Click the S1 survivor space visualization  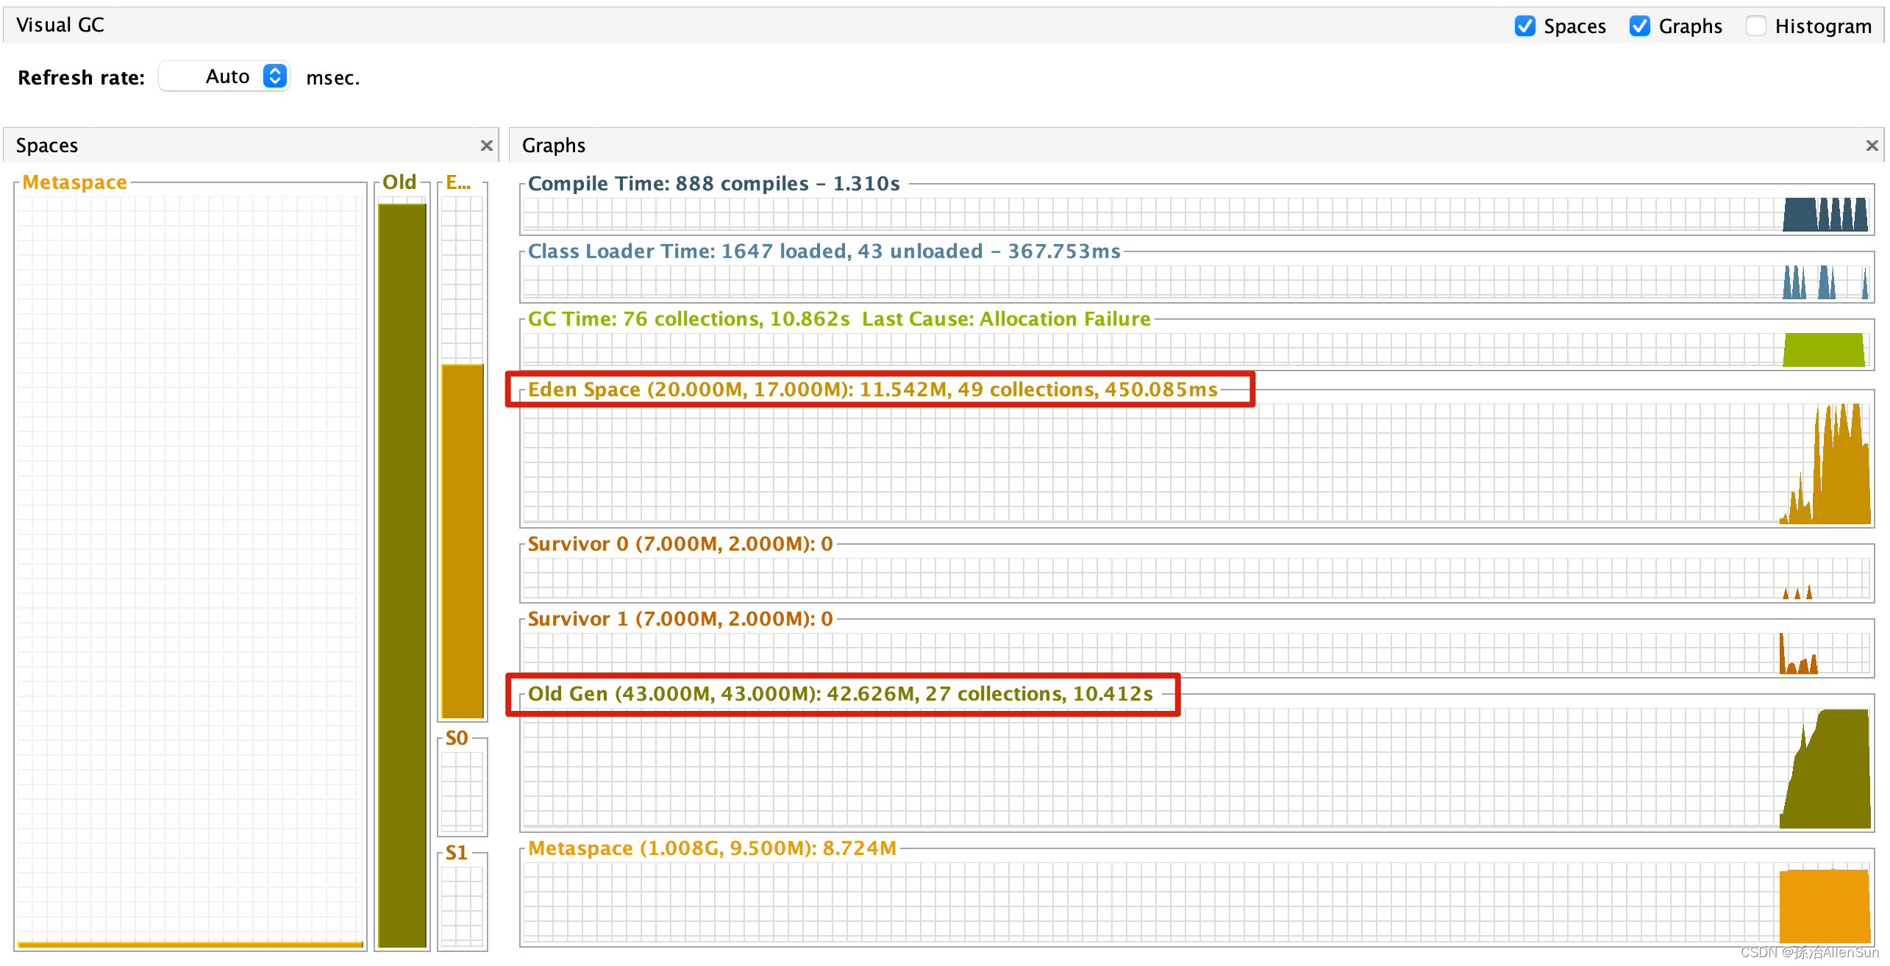462,901
